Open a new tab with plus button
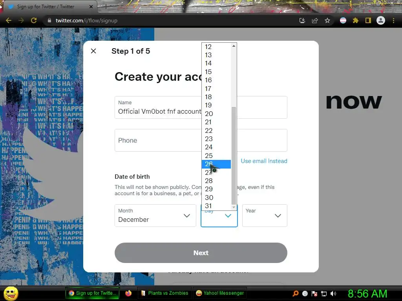The width and height of the screenshot is (402, 301). (106, 7)
